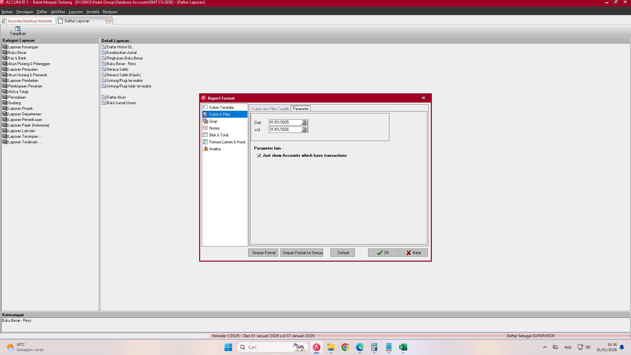The image size is (631, 355).
Task: Open the Grup section in Report Format
Action: coord(213,121)
